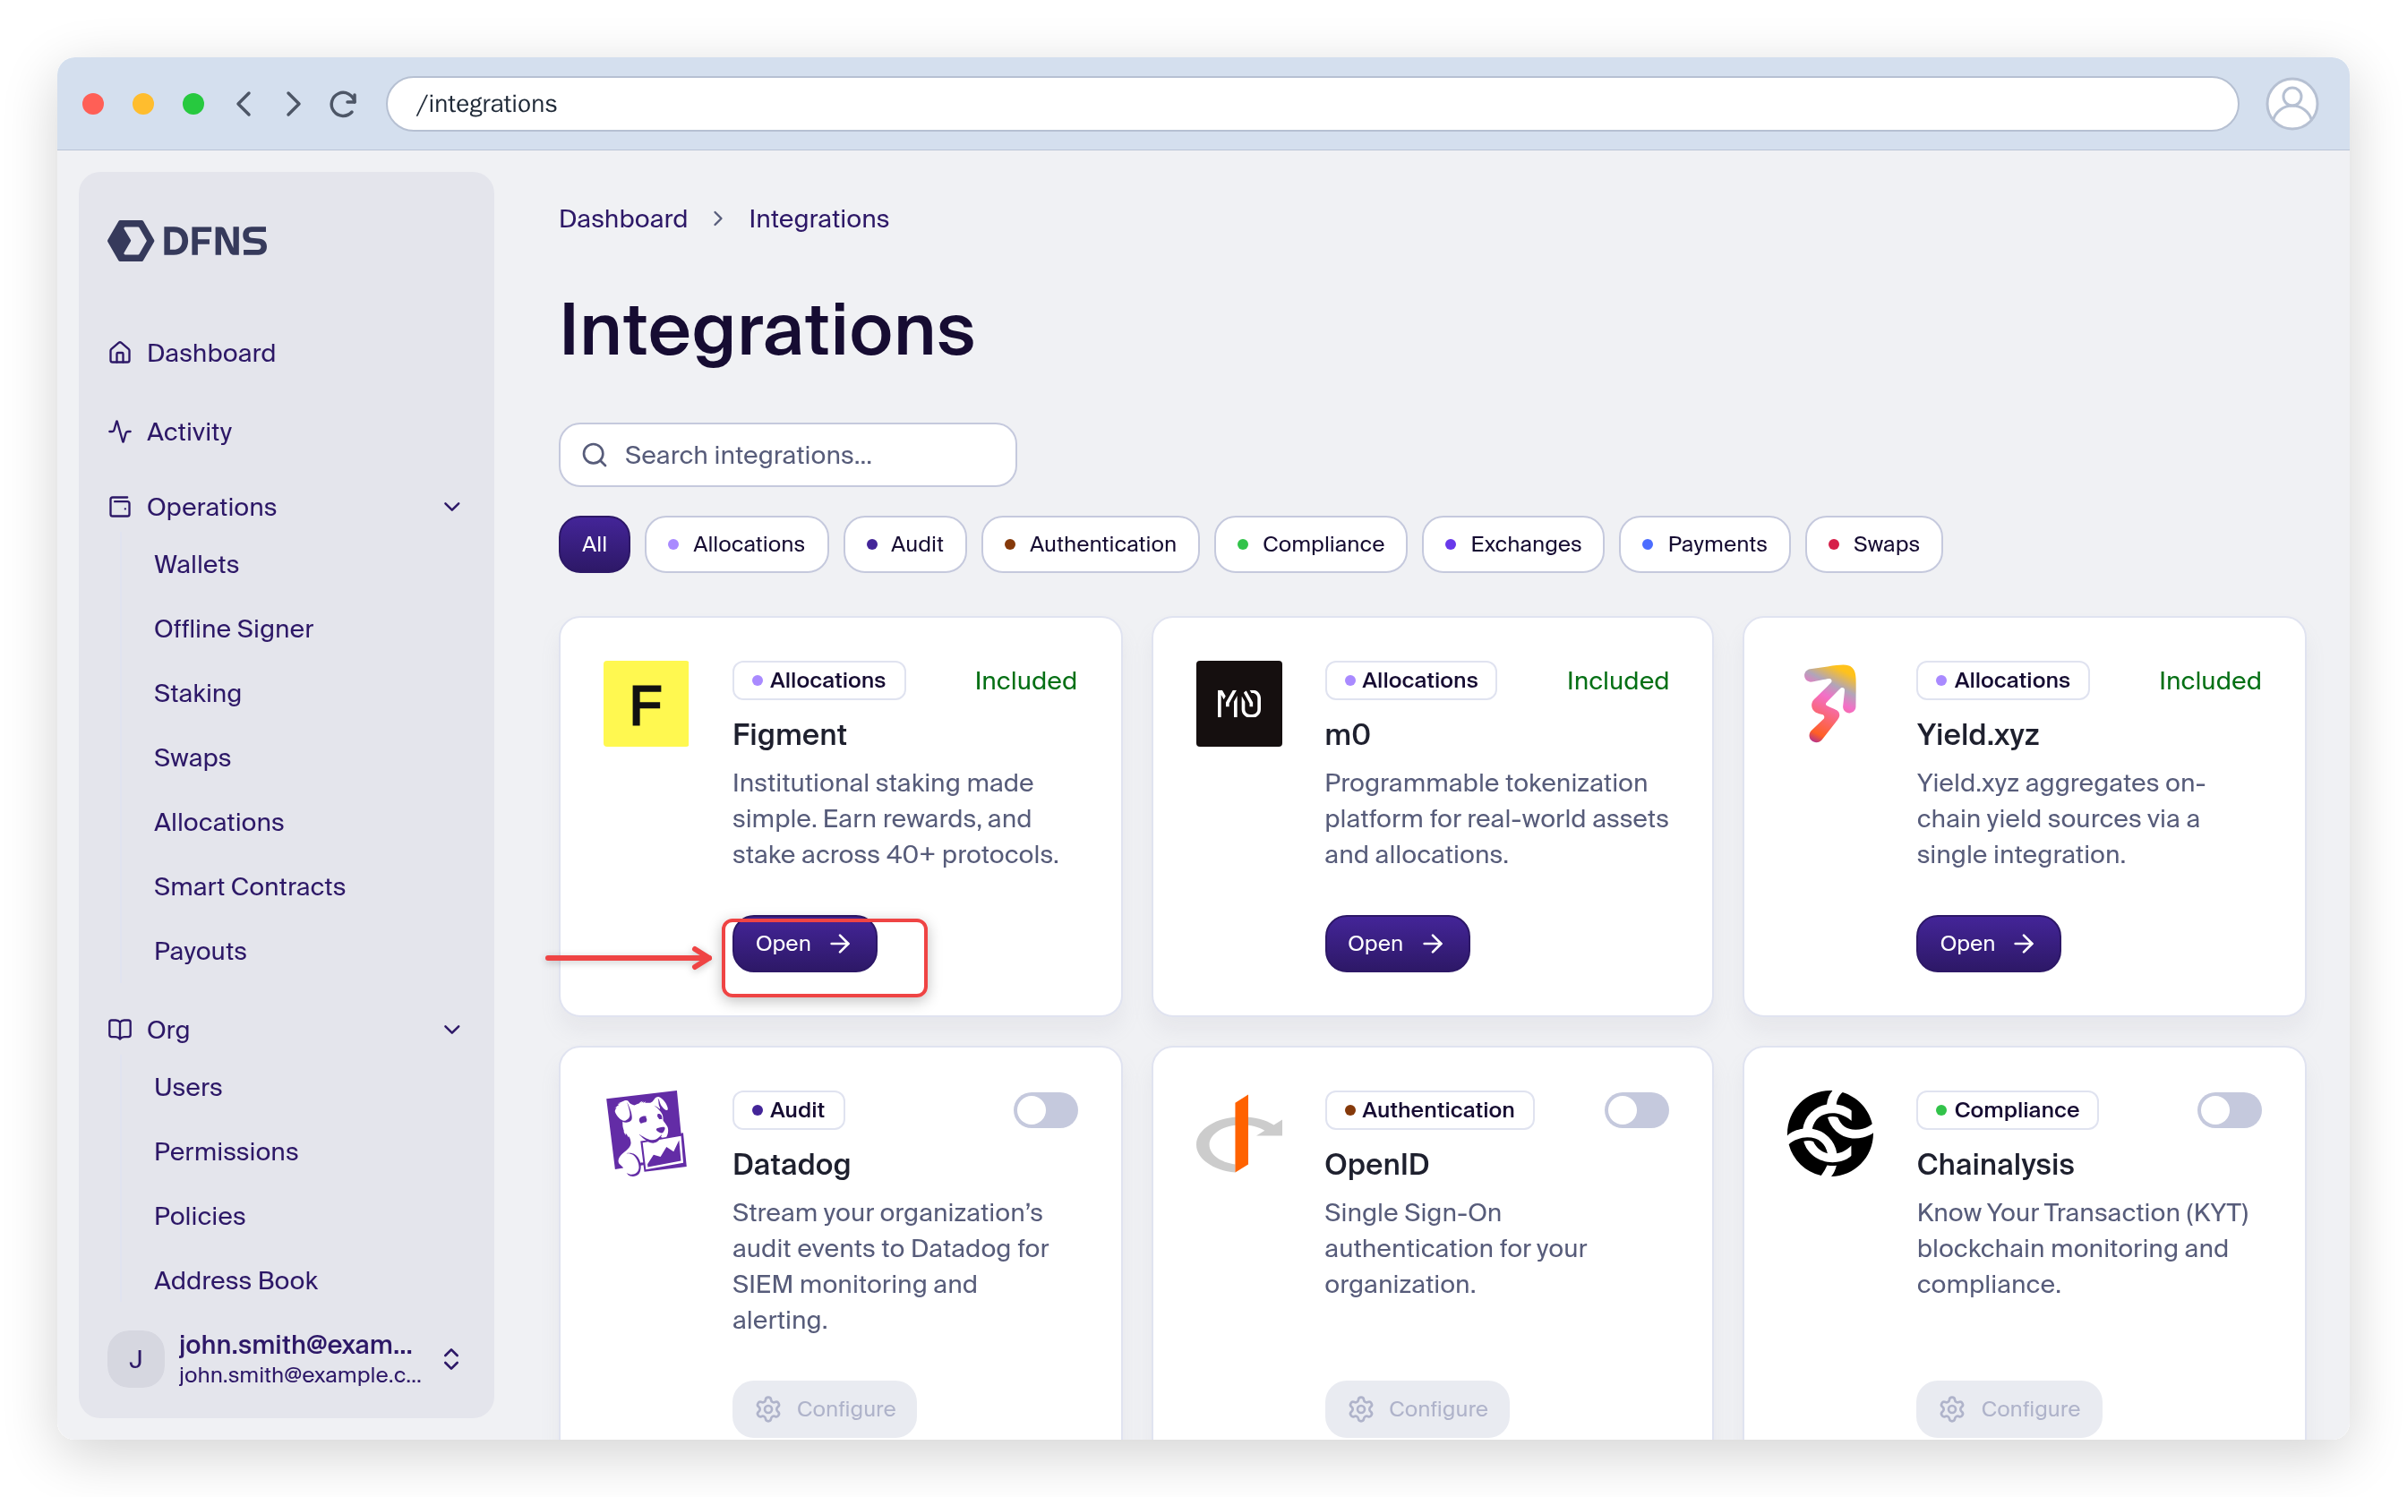2407x1497 pixels.
Task: Click gear icon on Datadog Configure
Action: click(768, 1409)
